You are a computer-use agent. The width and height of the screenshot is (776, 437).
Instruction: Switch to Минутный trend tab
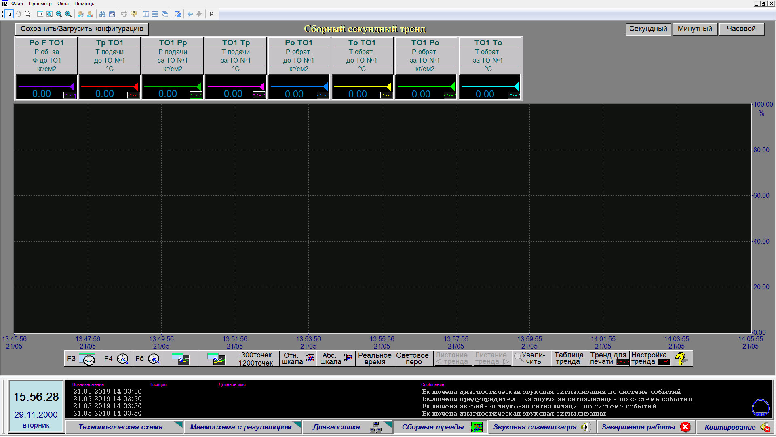(695, 29)
